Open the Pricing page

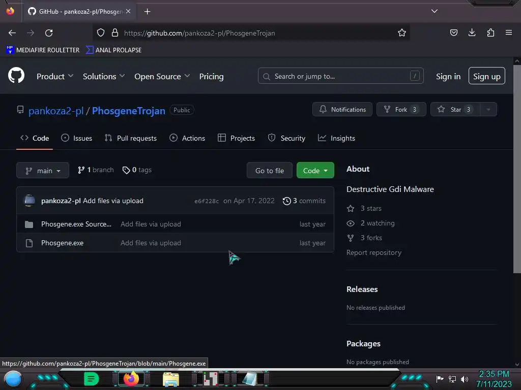point(211,76)
